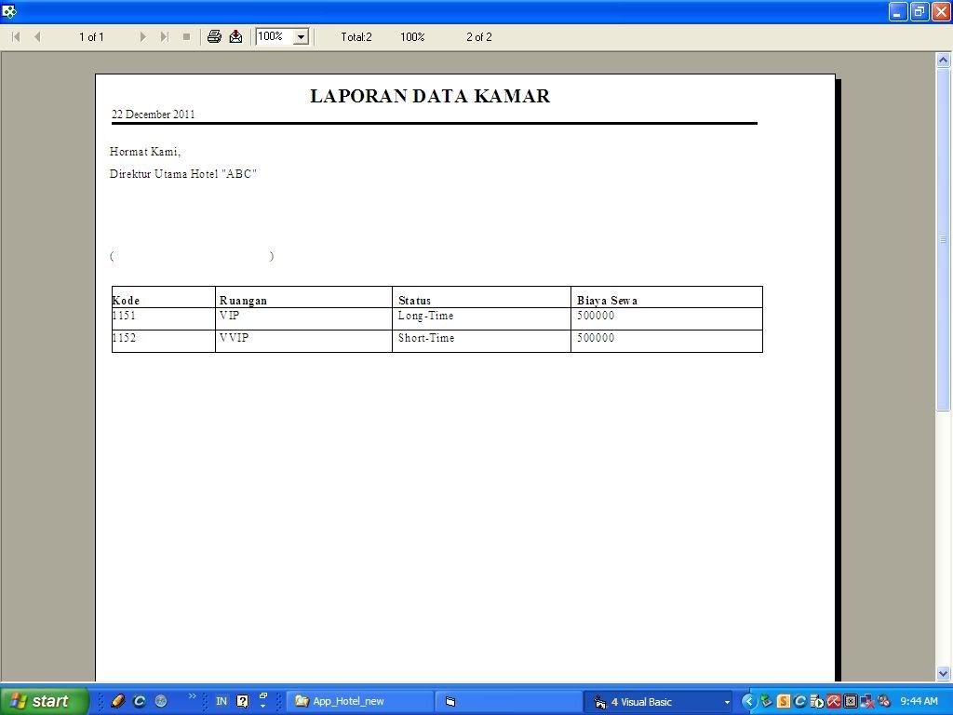This screenshot has height=715, width=953.
Task: Click the taskbar clock showing 9:44 AM
Action: tap(919, 701)
